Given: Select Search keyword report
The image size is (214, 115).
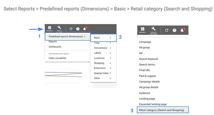Looking at the screenshot, I should tap(148, 59).
